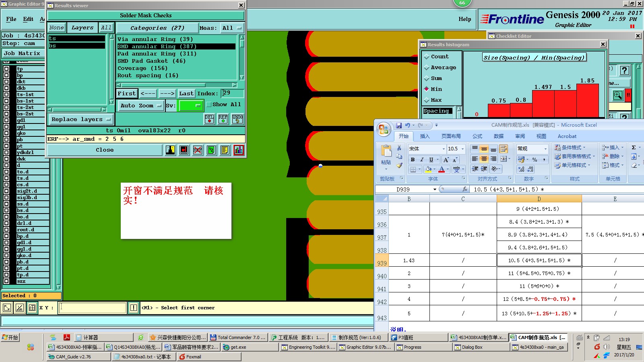Toggle Italic formatting in Excel
Image resolution: width=644 pixels, height=362 pixels.
click(x=422, y=160)
